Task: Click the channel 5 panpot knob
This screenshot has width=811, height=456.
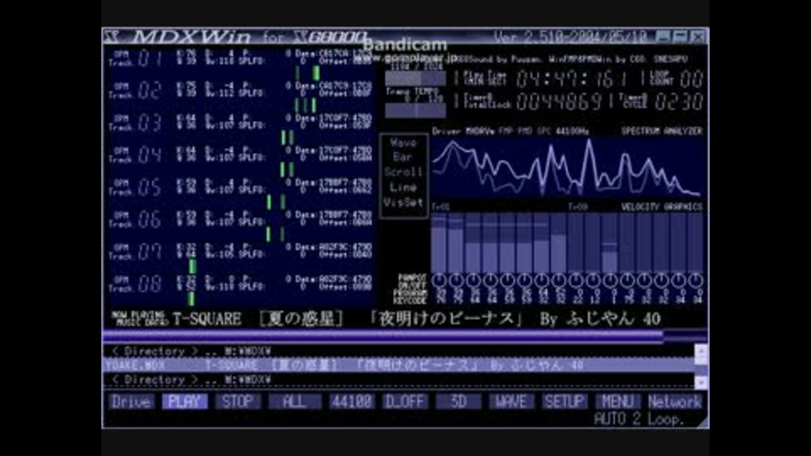Action: (508, 280)
